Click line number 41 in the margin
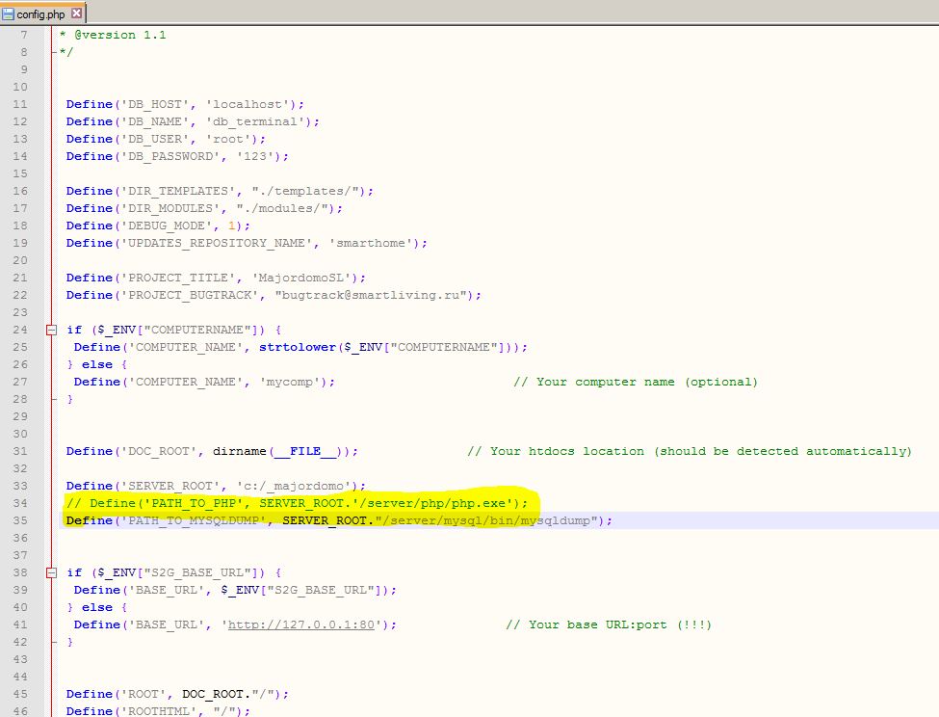Screen dimensions: 939x717 20,624
